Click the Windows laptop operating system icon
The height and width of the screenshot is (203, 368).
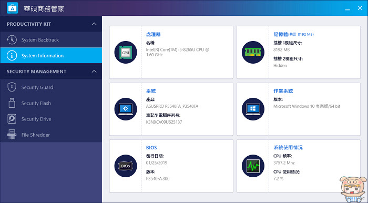pos(253,109)
